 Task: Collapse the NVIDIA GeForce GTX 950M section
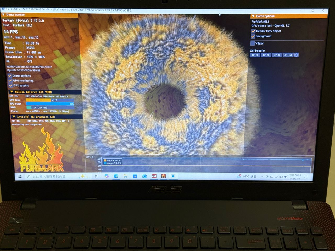[12, 92]
